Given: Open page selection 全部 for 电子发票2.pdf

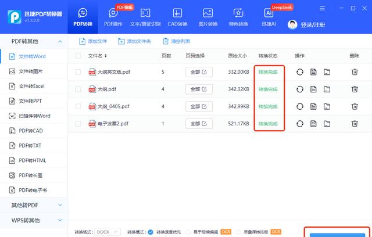Looking at the screenshot, I should 199,124.
